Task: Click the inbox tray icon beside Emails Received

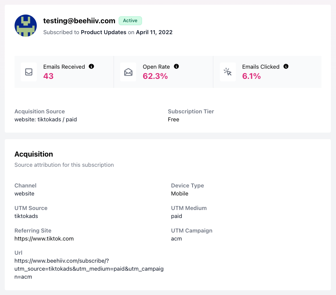Action: click(x=29, y=72)
